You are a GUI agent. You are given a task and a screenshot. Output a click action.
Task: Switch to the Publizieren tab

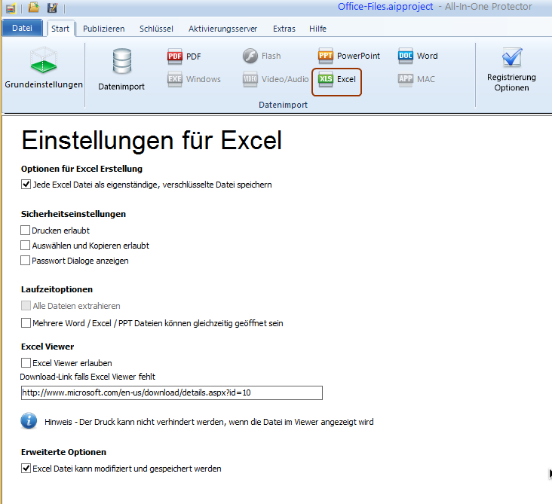click(104, 29)
